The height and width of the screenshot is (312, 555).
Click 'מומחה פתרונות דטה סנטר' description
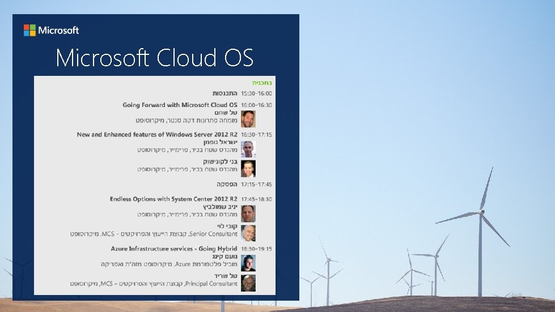(x=187, y=121)
